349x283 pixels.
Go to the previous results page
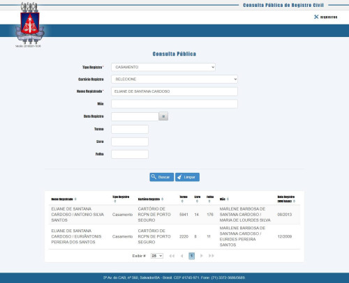(181, 256)
